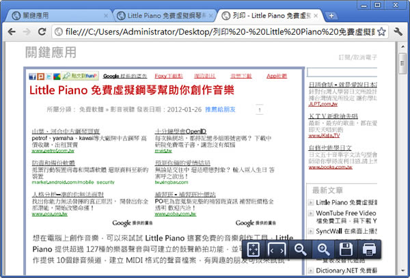Select the 列印 - Little Piano tab
The image size is (410, 278).
[x=269, y=16]
